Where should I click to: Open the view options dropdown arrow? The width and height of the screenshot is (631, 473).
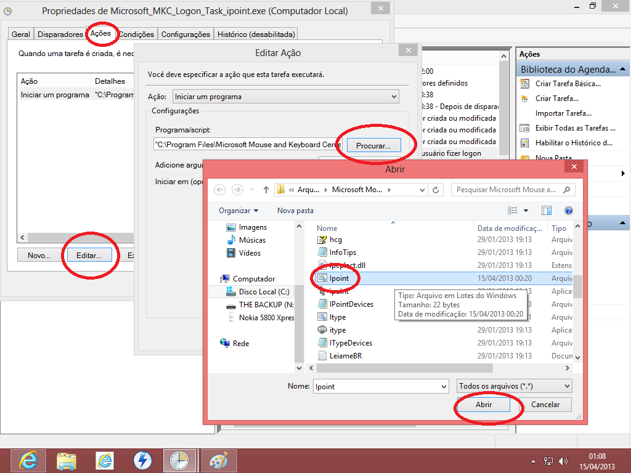click(x=526, y=211)
